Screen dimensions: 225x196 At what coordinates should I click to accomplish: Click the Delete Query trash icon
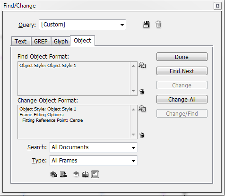(158, 25)
